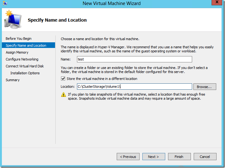Advance with the Next button
The image size is (225, 168).
(x=154, y=156)
